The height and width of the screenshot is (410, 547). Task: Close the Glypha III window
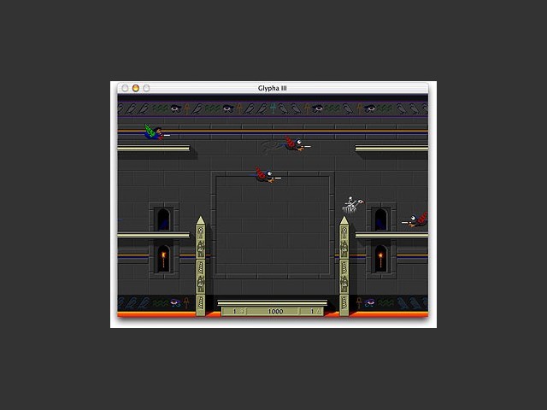(x=125, y=88)
